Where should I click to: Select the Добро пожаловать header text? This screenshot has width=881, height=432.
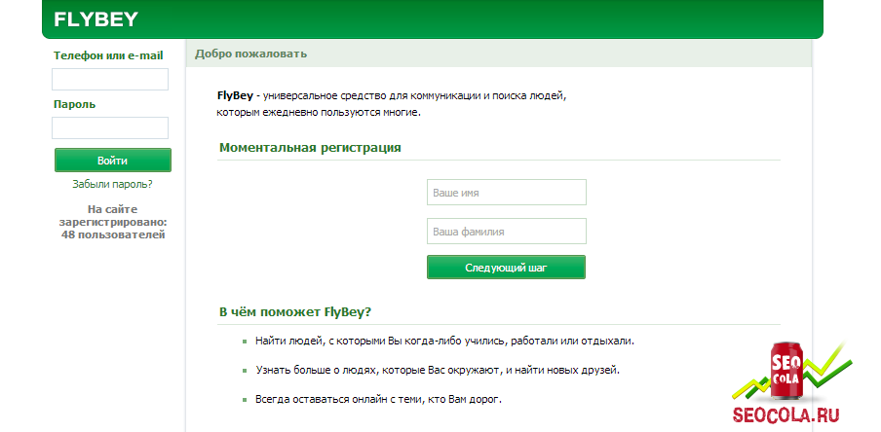pos(250,54)
